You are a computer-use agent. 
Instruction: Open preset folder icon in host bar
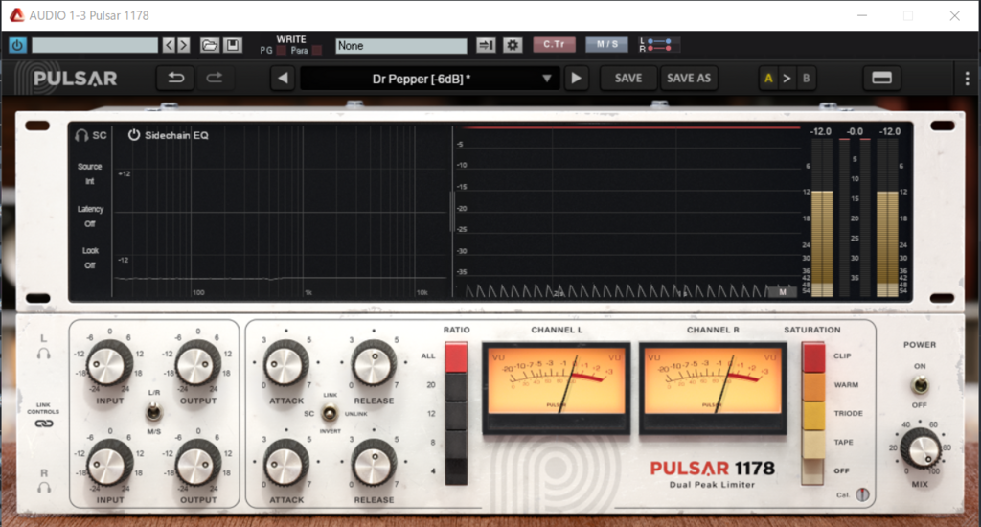209,45
